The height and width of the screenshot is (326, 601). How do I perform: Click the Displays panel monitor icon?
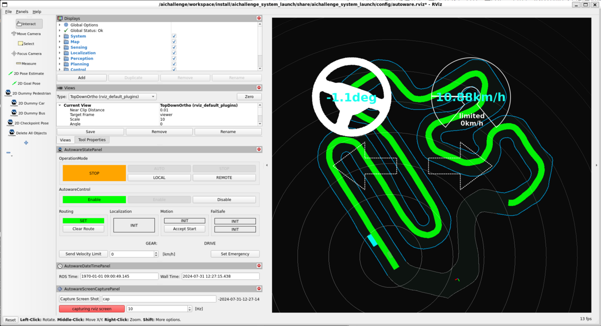[x=60, y=18]
